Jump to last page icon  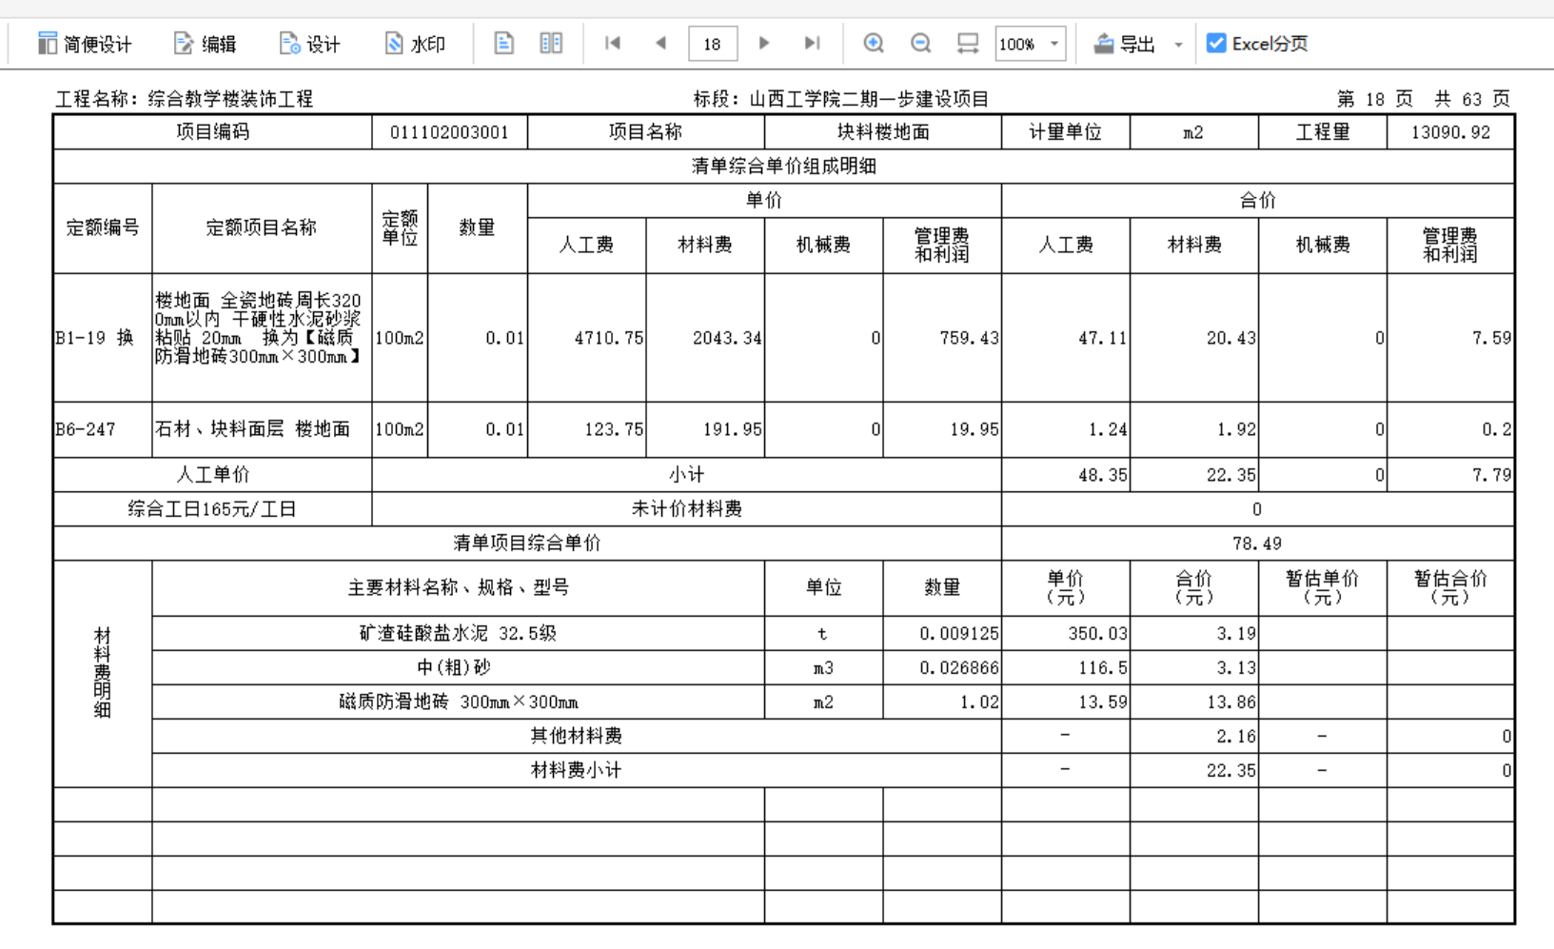(812, 44)
